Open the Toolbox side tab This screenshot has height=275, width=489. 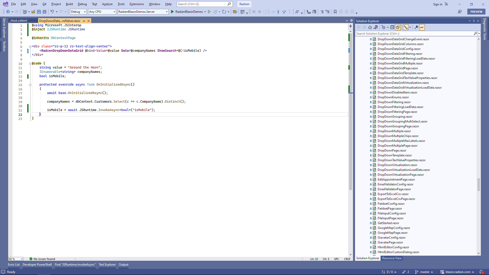coord(4,46)
